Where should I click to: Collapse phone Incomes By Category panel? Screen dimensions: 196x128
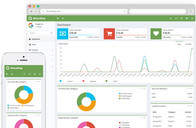coord(36,82)
